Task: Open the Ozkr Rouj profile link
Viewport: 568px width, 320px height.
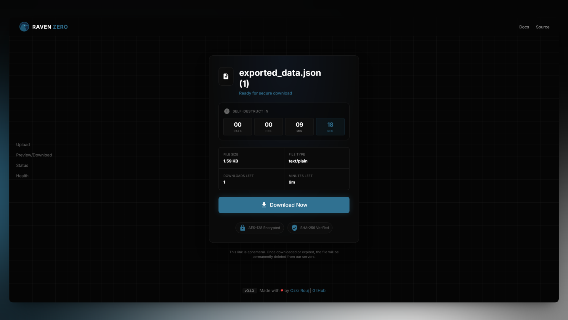Action: [299, 291]
